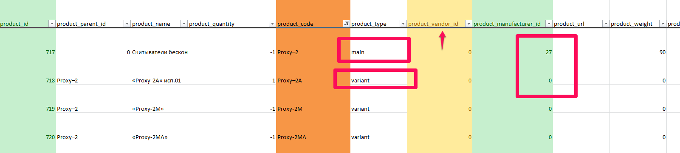Select the first 'variant' cell in row 718
680x153 pixels.
coord(378,80)
